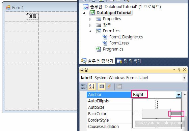The image size is (189, 131).
Task: Collapse the Form1.cs node
Action: 90,32
